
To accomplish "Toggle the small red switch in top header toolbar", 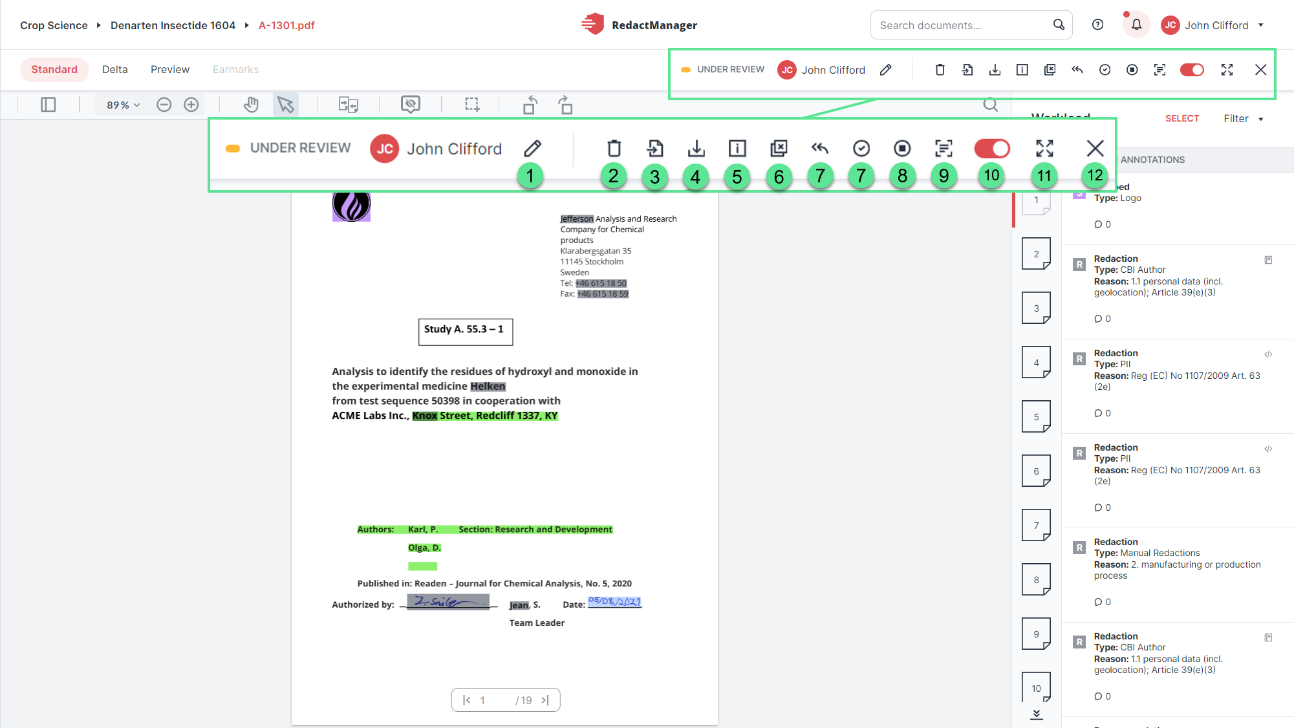I will click(1192, 70).
